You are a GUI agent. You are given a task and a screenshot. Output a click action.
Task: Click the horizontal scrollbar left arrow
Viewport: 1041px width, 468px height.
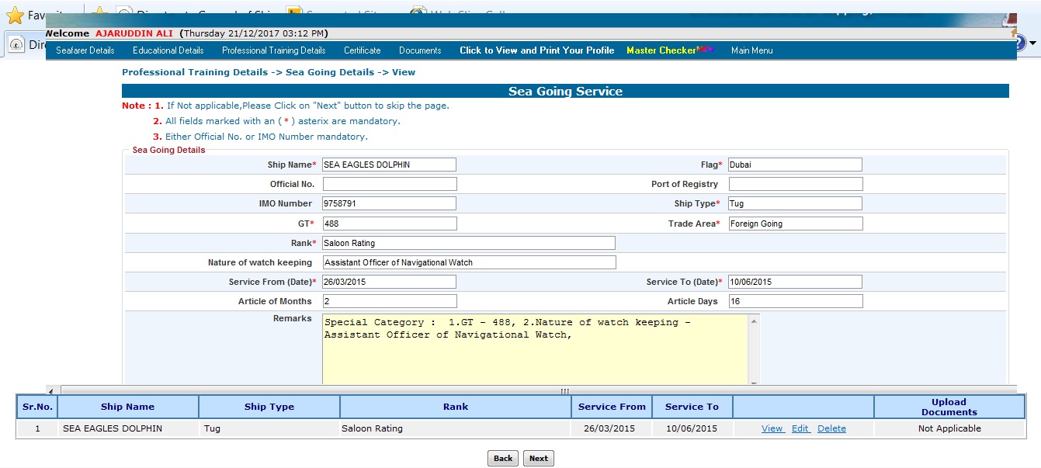(x=51, y=391)
